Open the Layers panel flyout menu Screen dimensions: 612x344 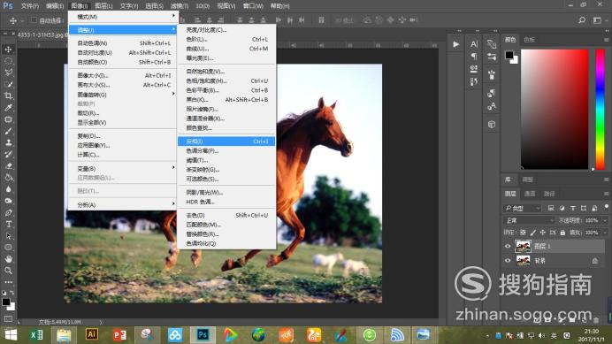click(606, 194)
